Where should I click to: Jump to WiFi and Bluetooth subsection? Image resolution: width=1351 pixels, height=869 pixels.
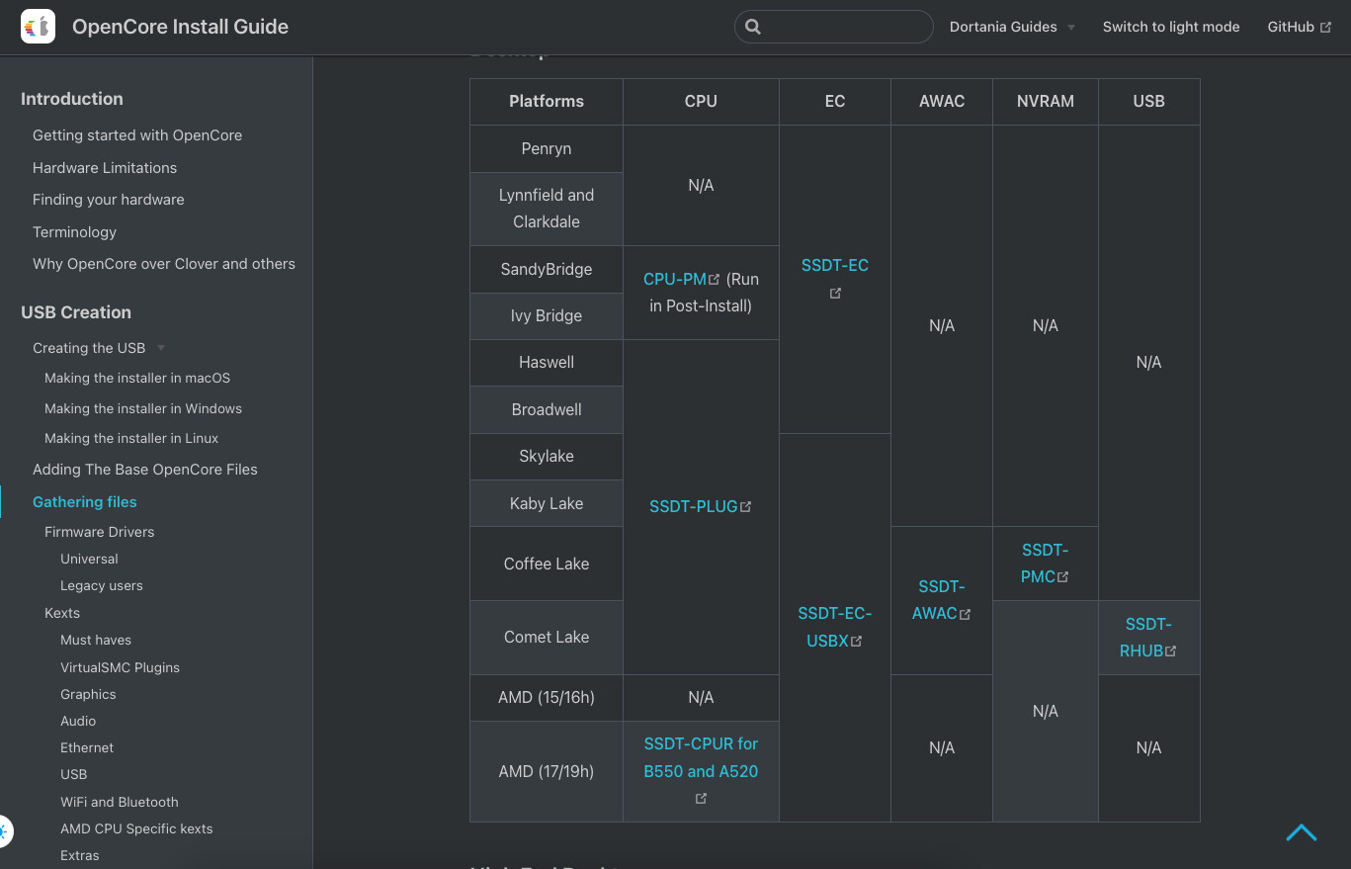[120, 802]
